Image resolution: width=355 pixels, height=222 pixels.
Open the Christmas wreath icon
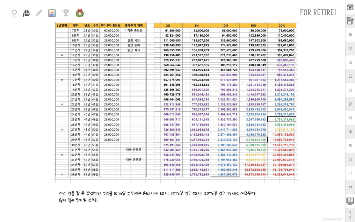click(80, 13)
